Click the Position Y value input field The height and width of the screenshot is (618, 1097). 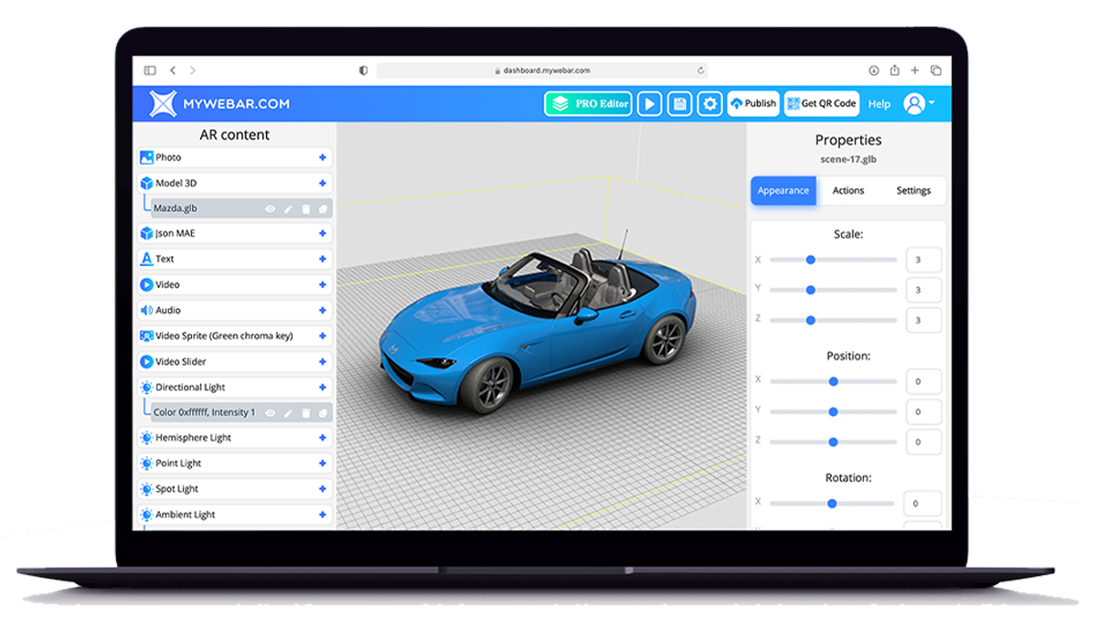coord(922,412)
